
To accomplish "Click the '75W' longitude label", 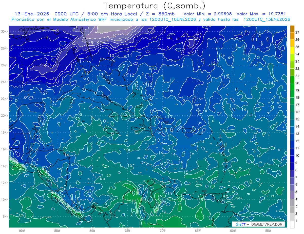I will (x=127, y=231).
